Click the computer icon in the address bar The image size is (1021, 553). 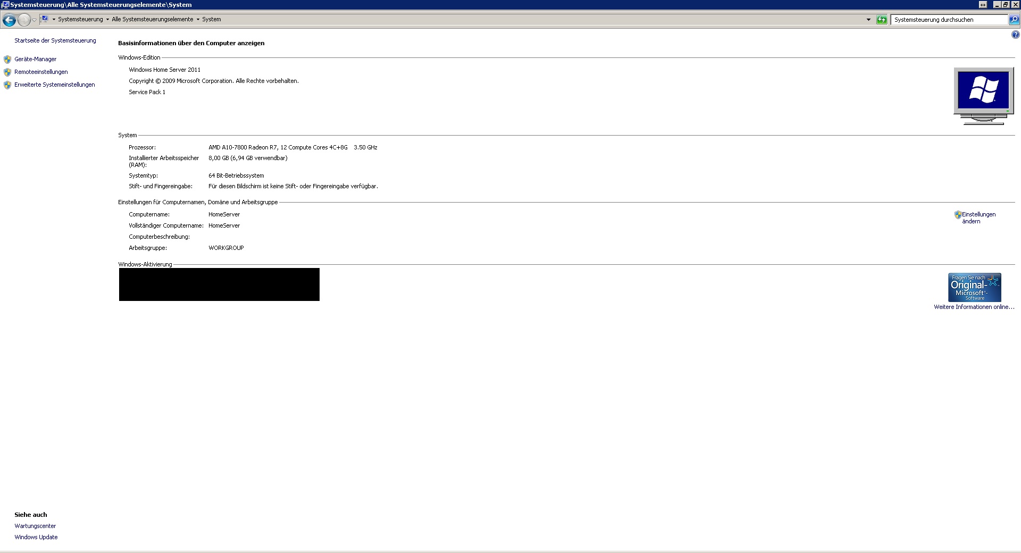click(45, 19)
